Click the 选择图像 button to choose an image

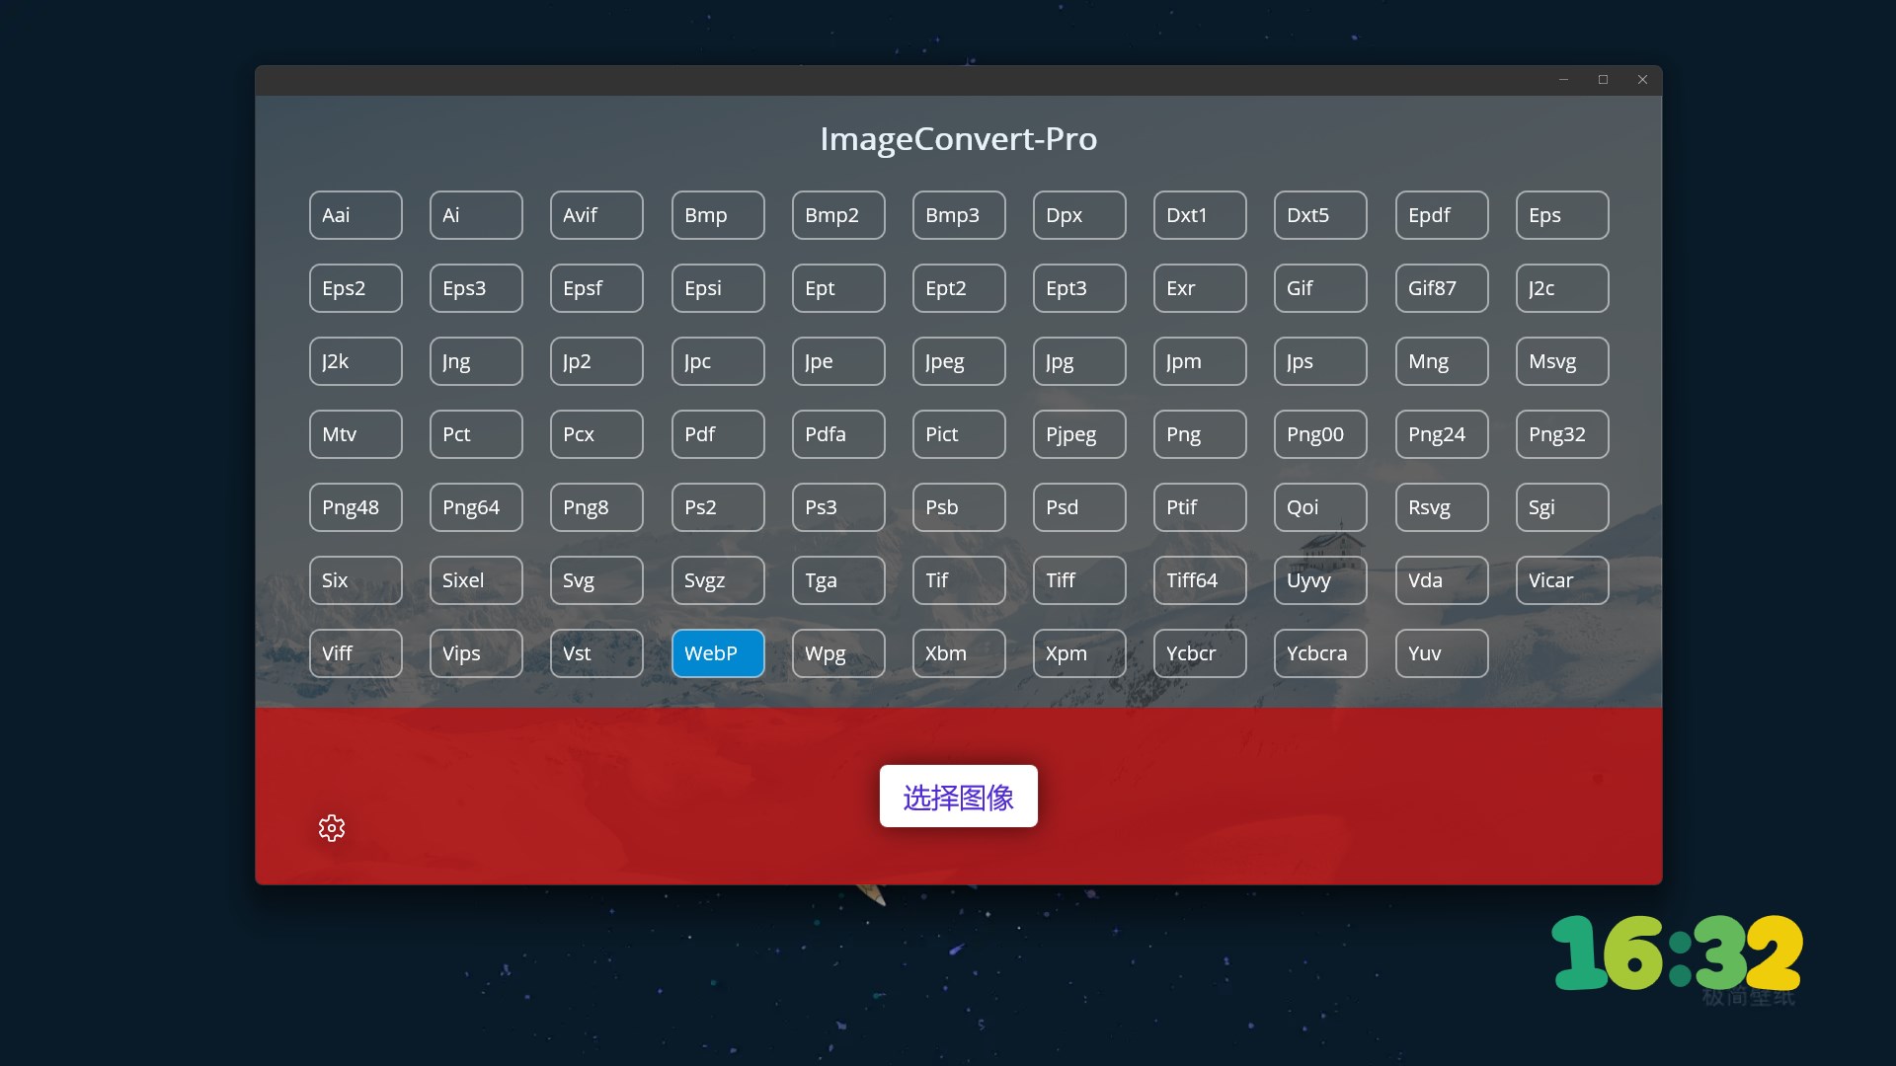pyautogui.click(x=958, y=797)
